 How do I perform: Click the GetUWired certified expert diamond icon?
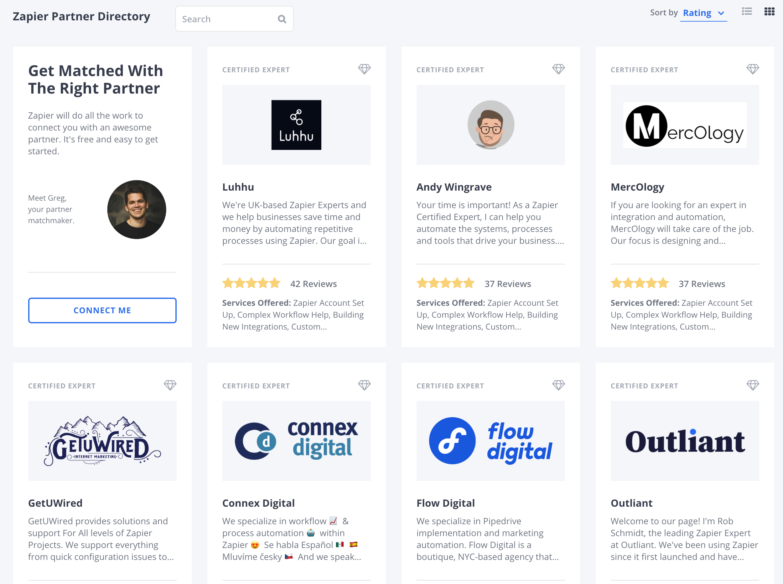click(x=170, y=385)
